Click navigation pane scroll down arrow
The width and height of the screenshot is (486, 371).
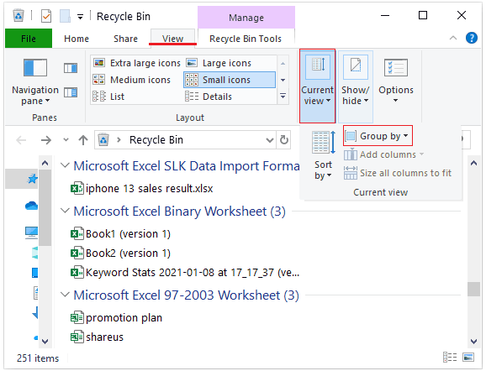click(45, 342)
